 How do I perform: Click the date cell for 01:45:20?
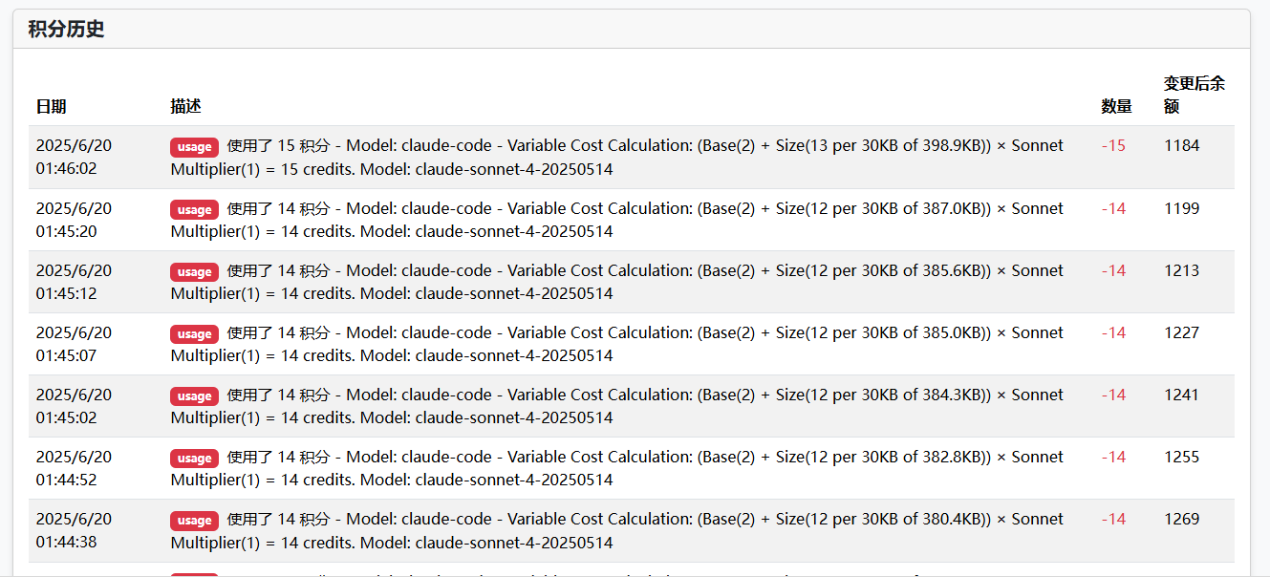point(74,220)
